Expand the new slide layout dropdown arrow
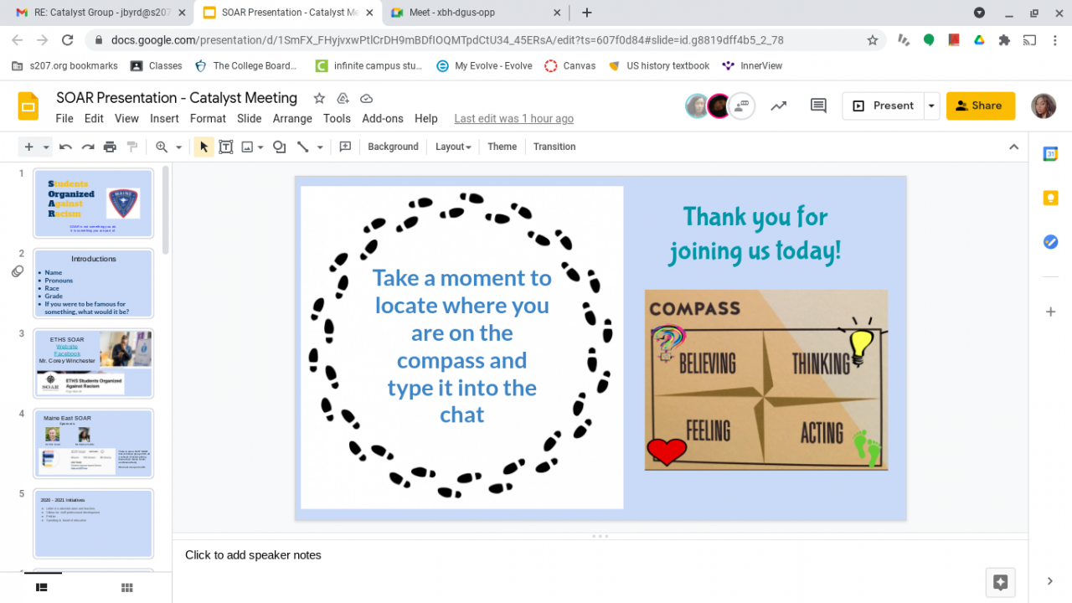The height and width of the screenshot is (603, 1072). coord(46,147)
